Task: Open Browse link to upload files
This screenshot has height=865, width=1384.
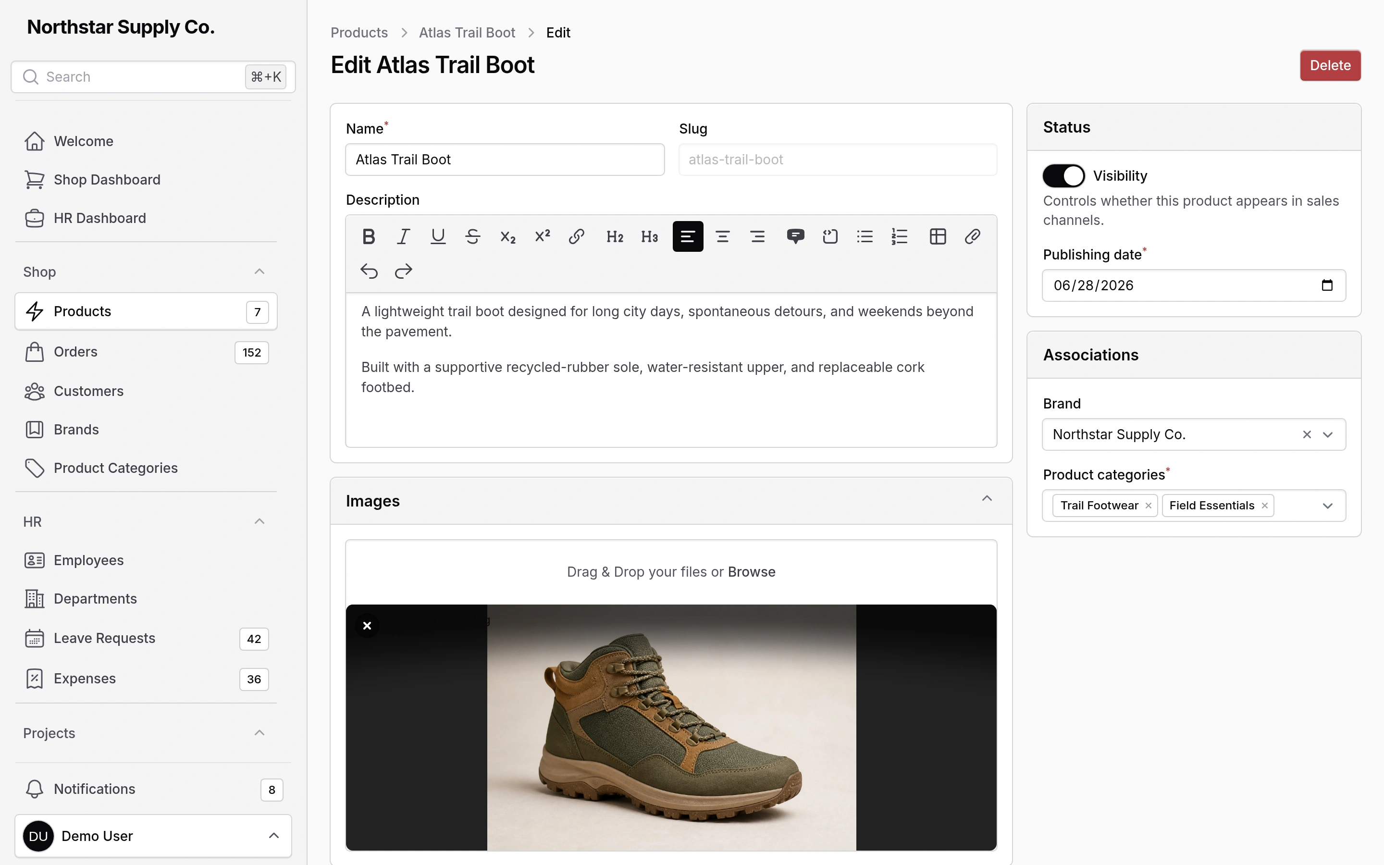Action: pyautogui.click(x=752, y=572)
